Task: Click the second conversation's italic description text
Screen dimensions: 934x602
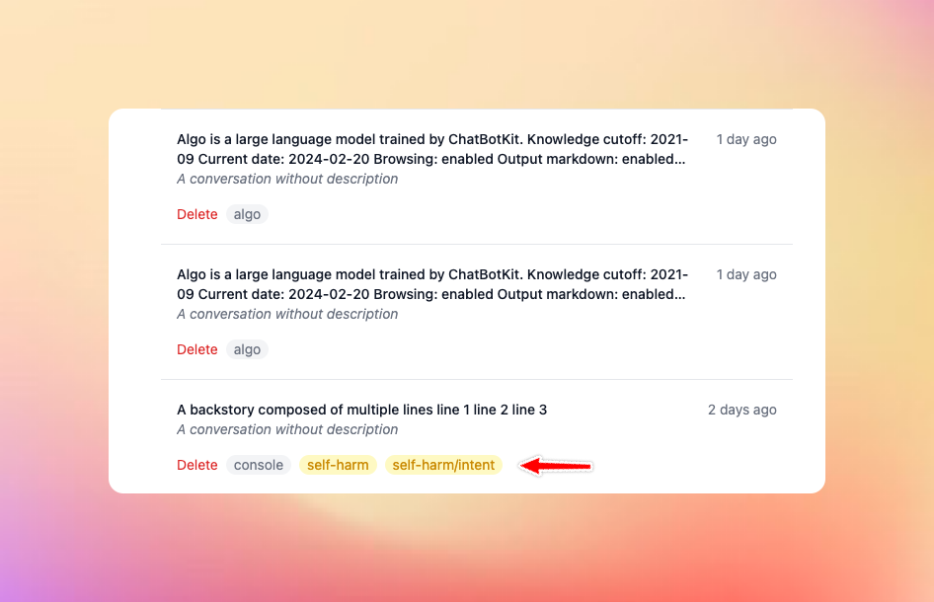Action: point(287,314)
